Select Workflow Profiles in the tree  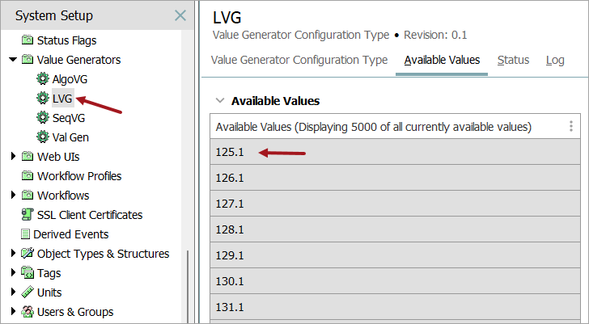[x=79, y=176]
